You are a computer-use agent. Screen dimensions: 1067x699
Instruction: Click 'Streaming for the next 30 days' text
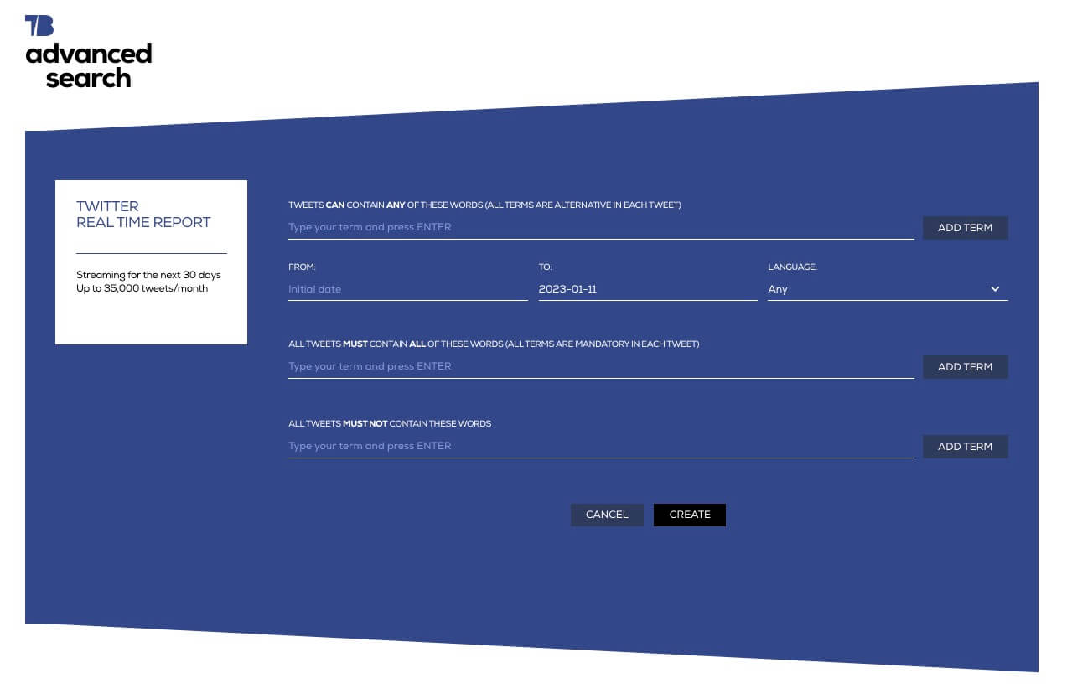[x=148, y=275]
